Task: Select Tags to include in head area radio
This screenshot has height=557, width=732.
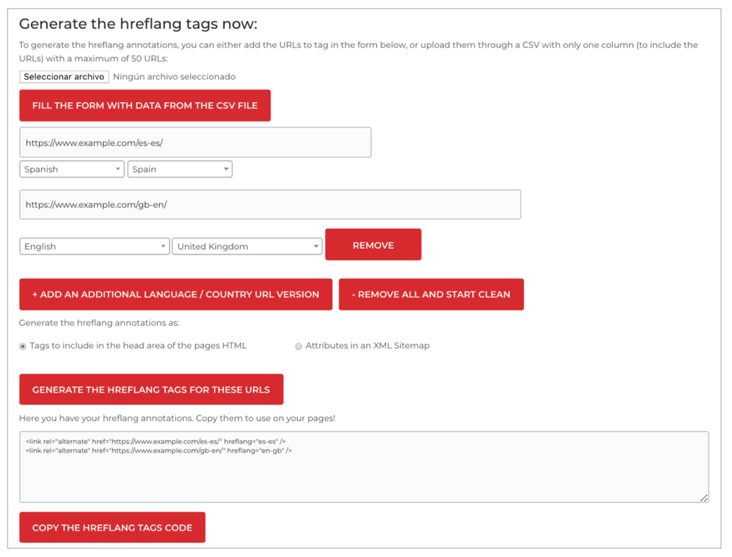Action: [23, 346]
